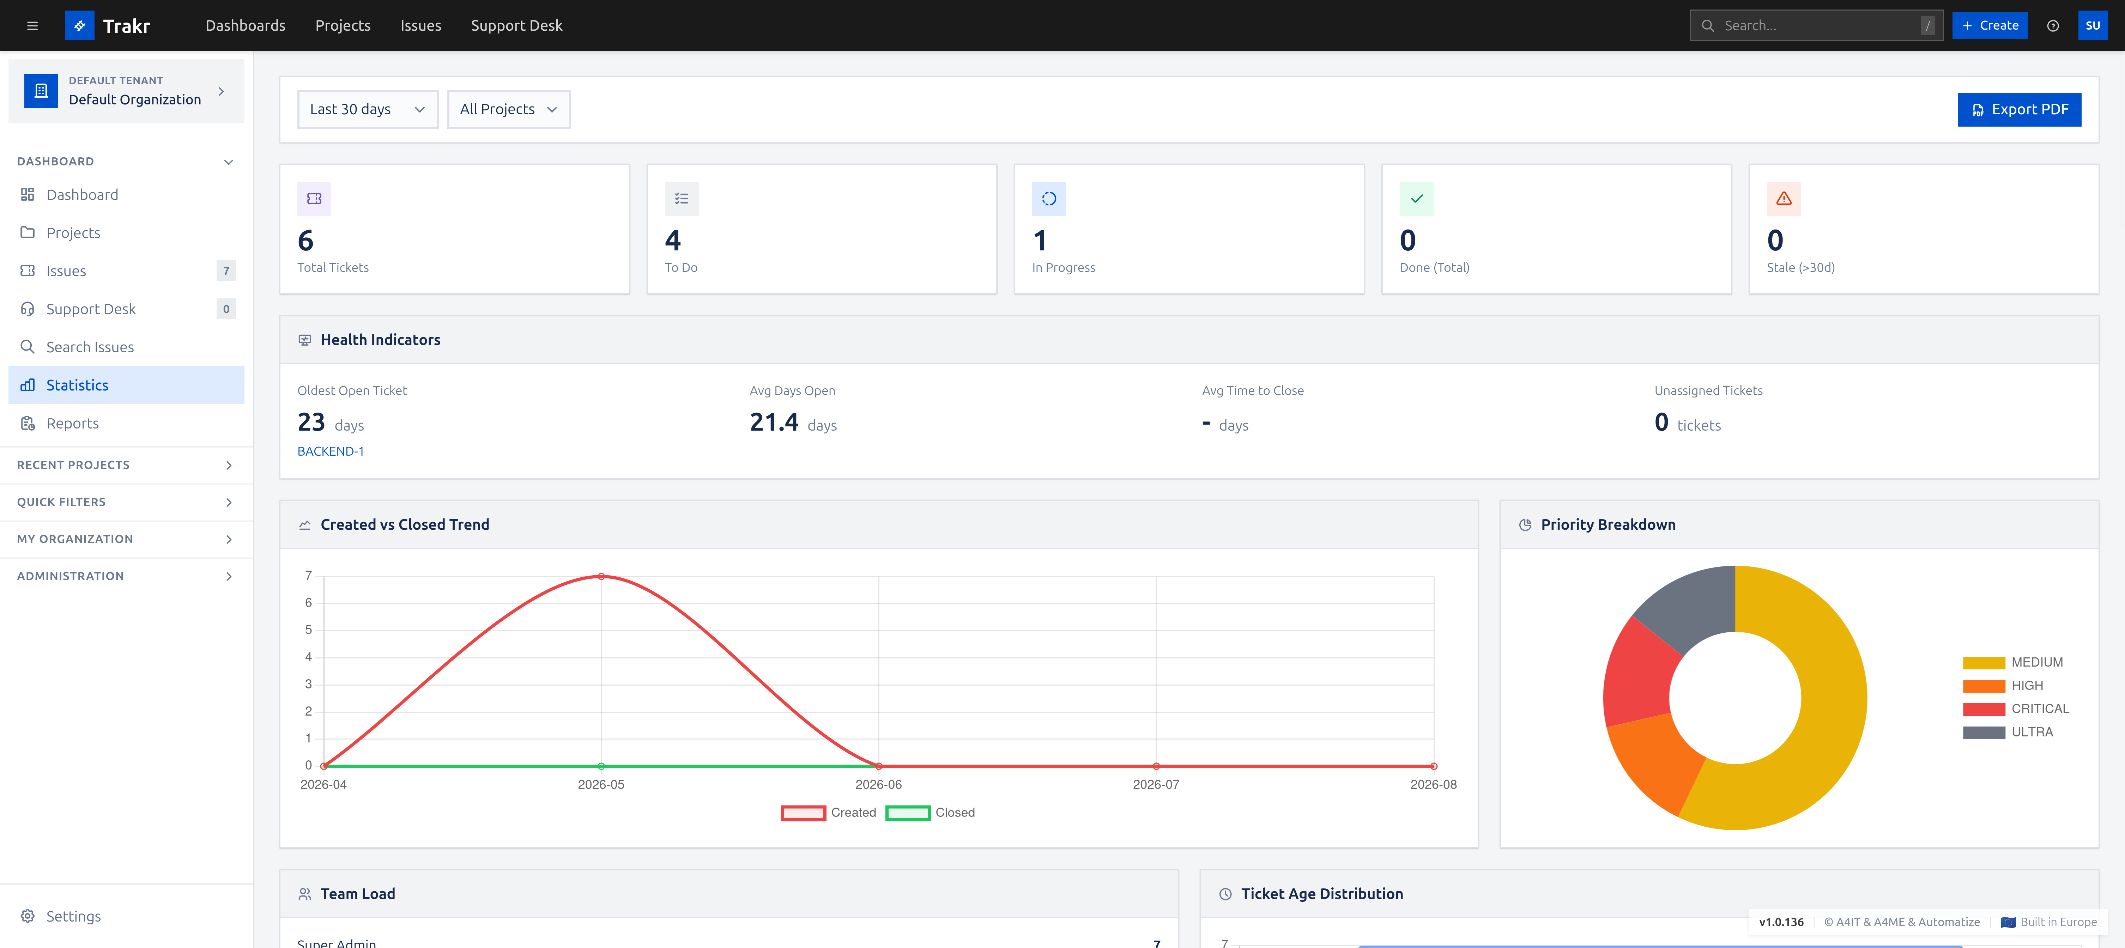Image resolution: width=2125 pixels, height=948 pixels.
Task: Toggle the CRITICAL legend entry
Action: [x=2015, y=709]
